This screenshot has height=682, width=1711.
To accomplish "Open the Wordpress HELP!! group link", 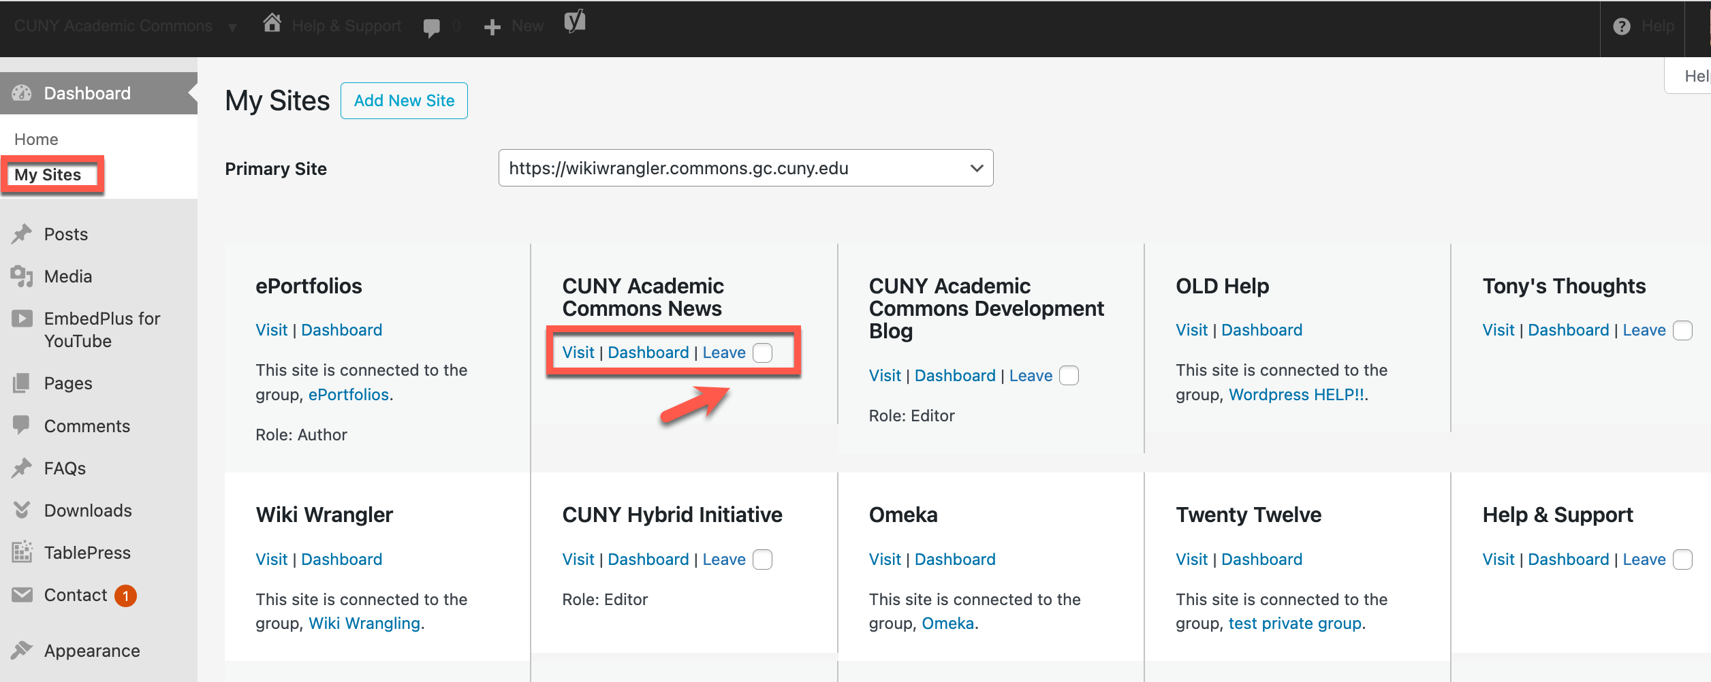I will click(x=1296, y=395).
